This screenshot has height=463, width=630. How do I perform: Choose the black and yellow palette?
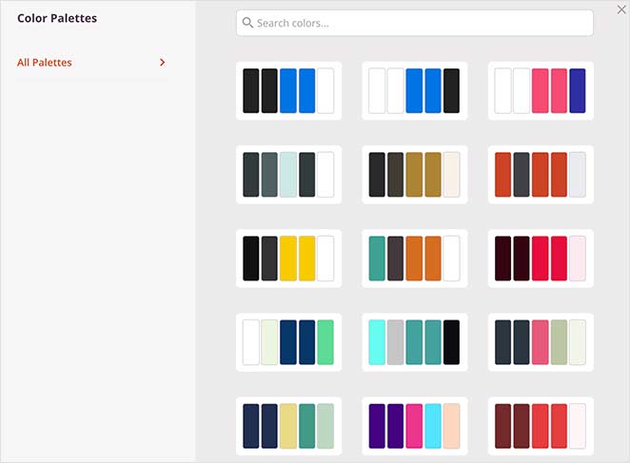(288, 259)
